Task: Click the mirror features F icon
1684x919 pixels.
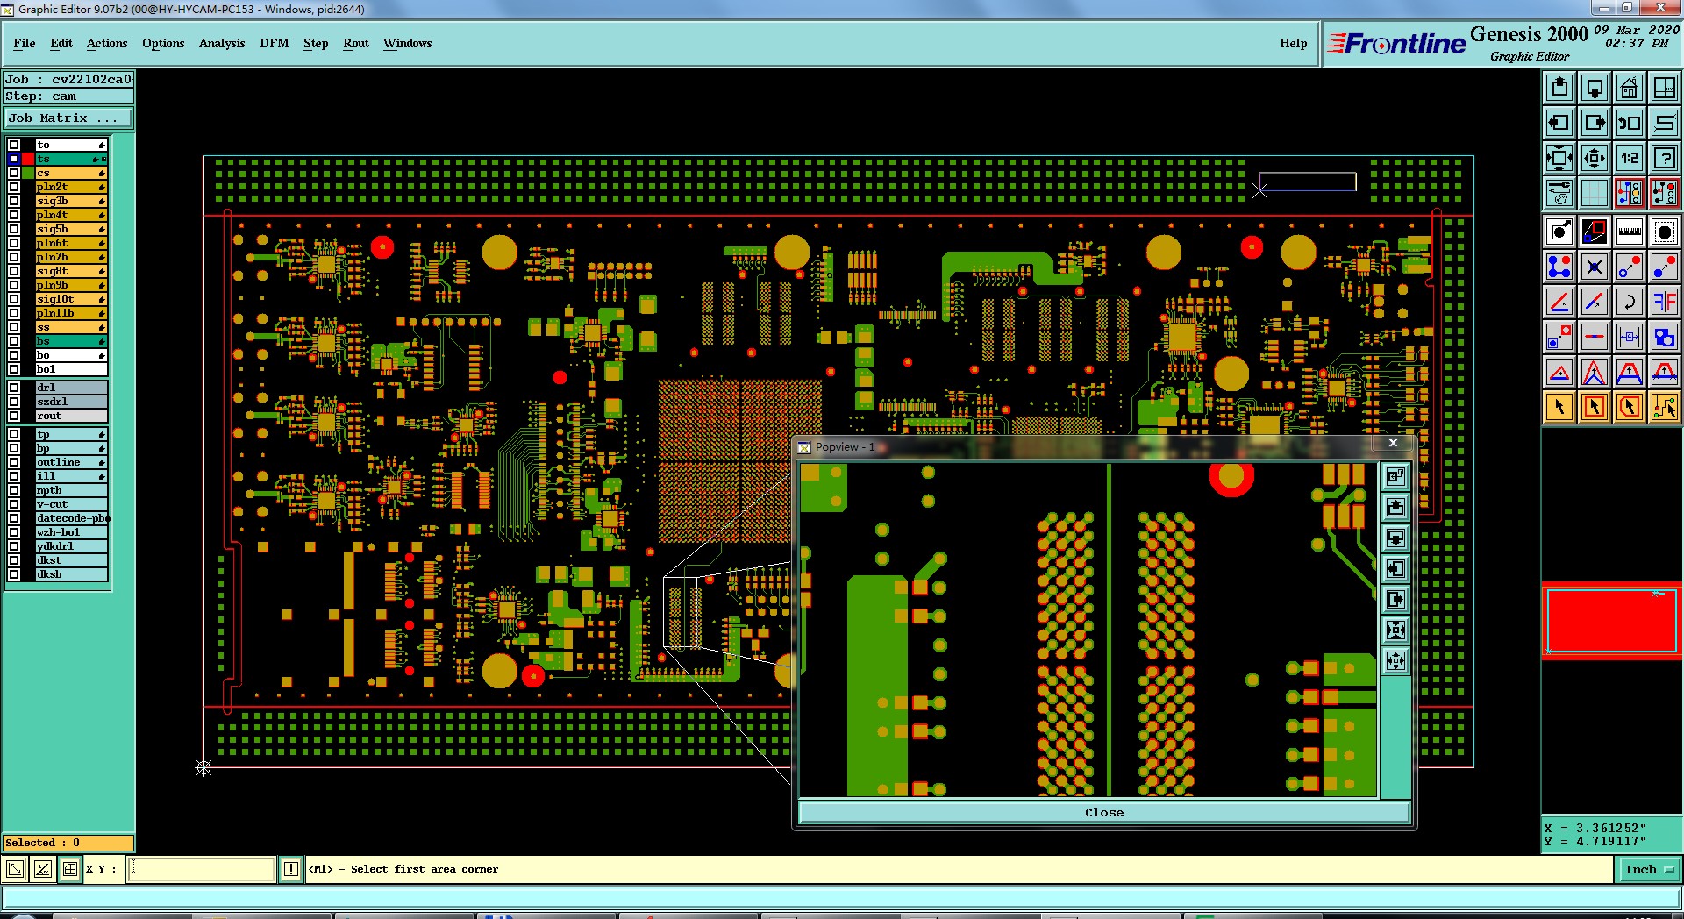Action: 1665,302
